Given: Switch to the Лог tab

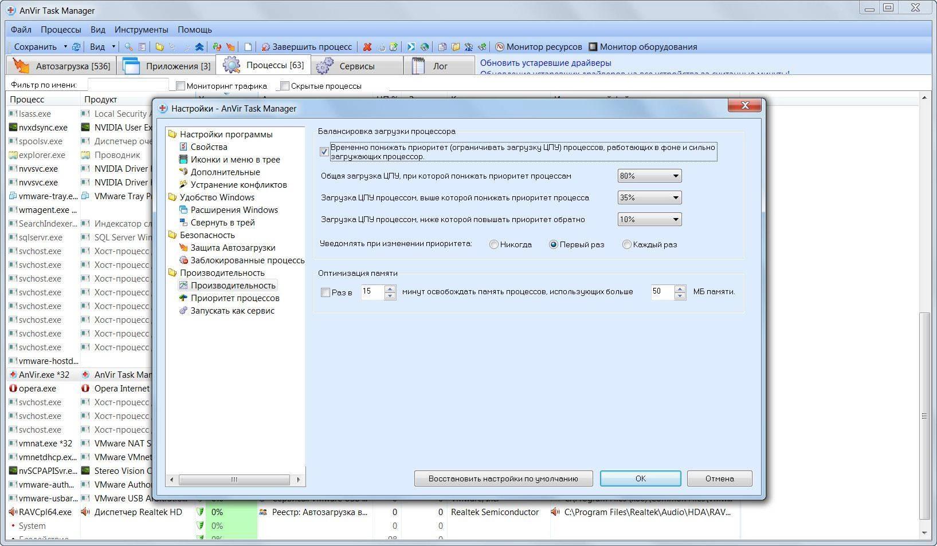Looking at the screenshot, I should (440, 66).
